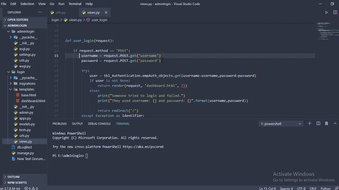The image size is (339, 190).
Task: Open the Terminal menu
Action: [75, 4]
